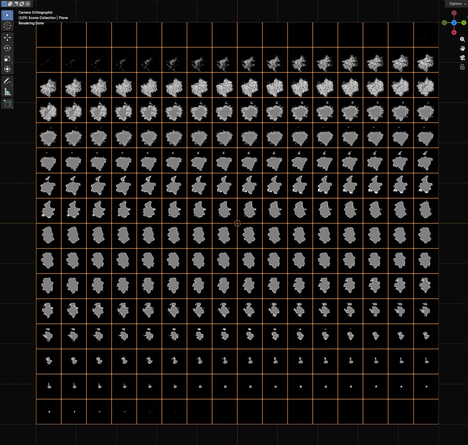Image resolution: width=468 pixels, height=445 pixels.
Task: Set selection mode to Extend
Action: pos(10,4)
